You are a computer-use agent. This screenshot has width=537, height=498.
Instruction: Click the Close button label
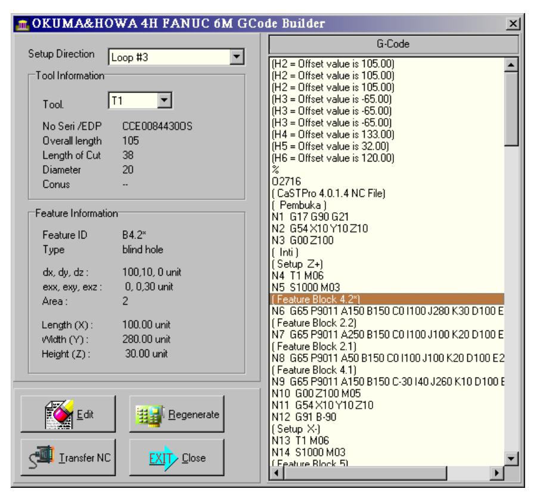194,458
